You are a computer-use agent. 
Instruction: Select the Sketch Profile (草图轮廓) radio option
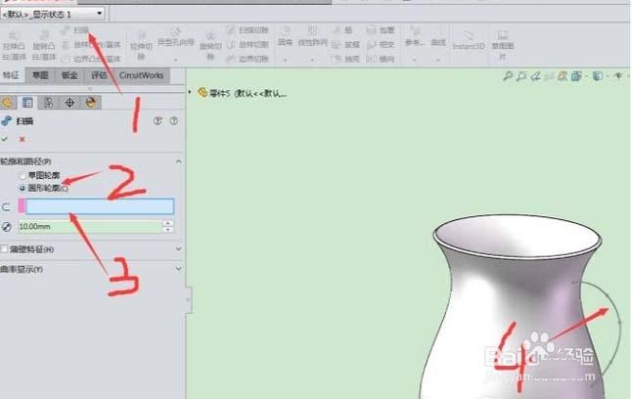pyautogui.click(x=40, y=175)
